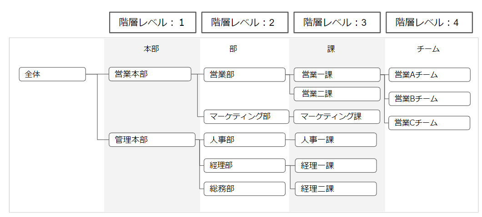The height and width of the screenshot is (217, 482).
Task: Select the マーケティング部 node
Action: coord(246,116)
